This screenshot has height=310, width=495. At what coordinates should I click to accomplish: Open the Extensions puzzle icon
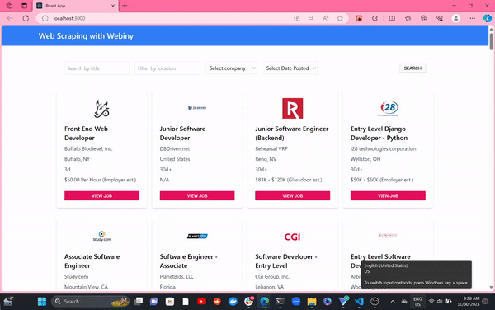(x=375, y=18)
